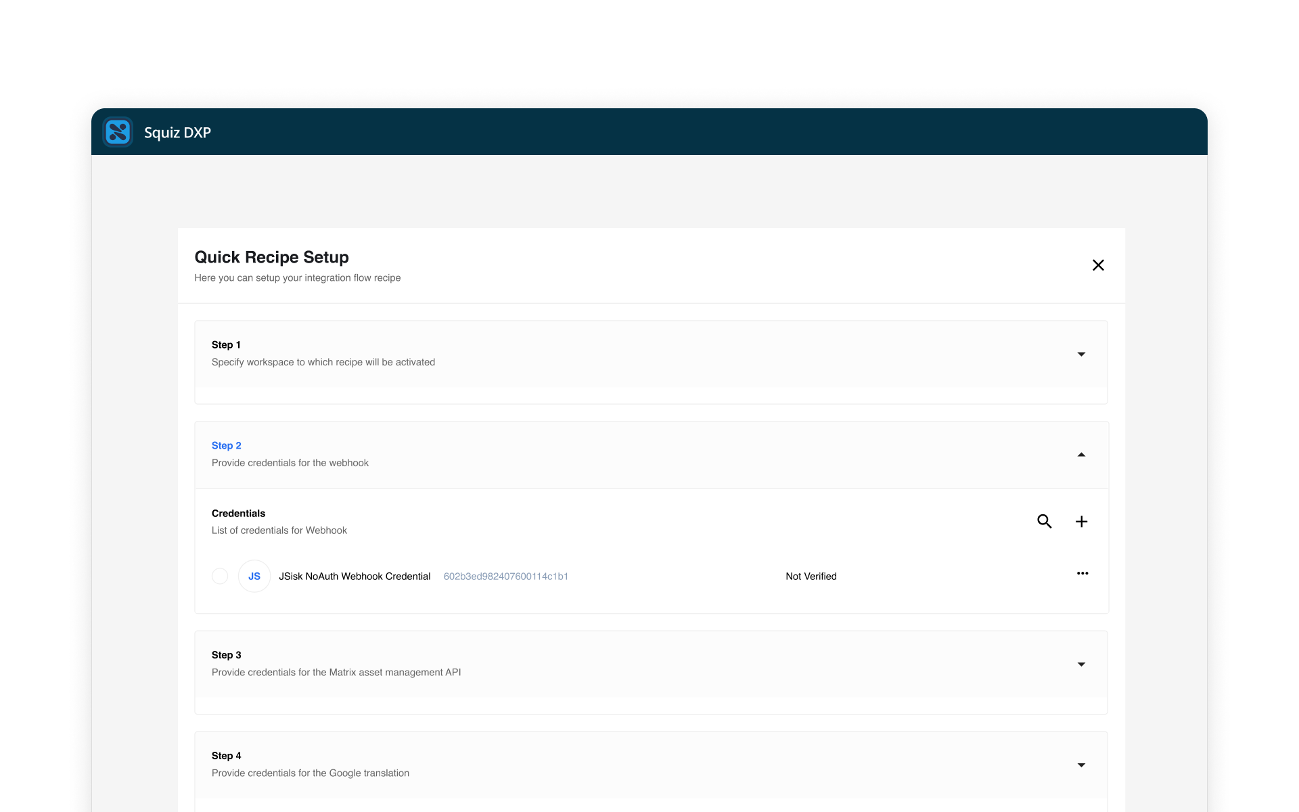Viewport: 1299px width, 812px height.
Task: Click the Step 1 heading label
Action: [x=226, y=344]
